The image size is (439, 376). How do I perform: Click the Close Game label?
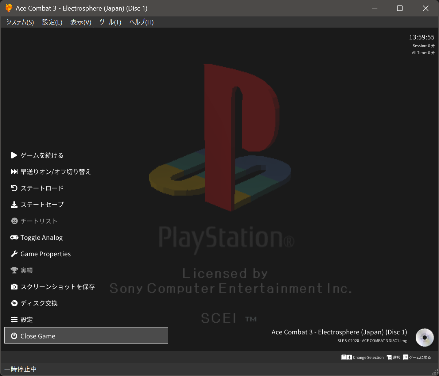click(38, 336)
